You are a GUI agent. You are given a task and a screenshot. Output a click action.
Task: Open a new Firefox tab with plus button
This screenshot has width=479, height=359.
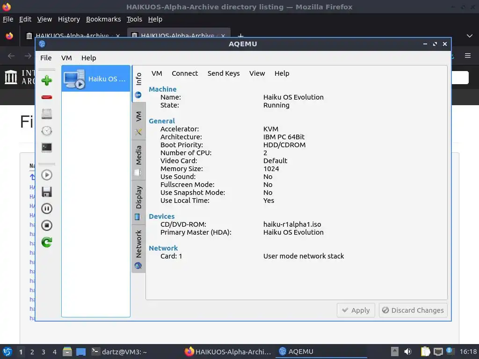pyautogui.click(x=240, y=35)
